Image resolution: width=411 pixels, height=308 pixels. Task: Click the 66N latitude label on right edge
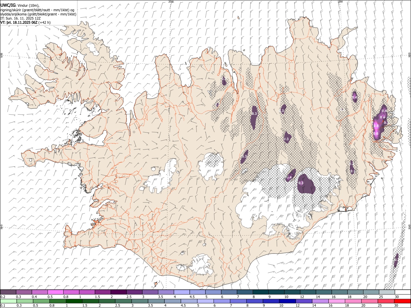point(409,56)
